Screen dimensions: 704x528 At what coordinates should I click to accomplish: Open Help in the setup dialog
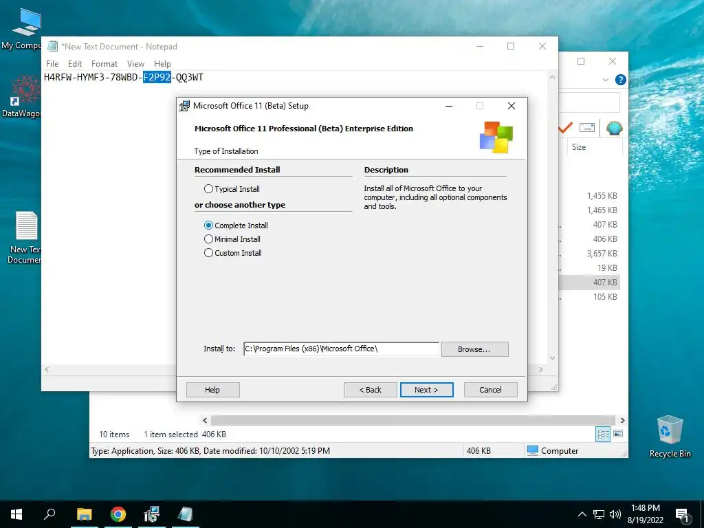pos(212,390)
